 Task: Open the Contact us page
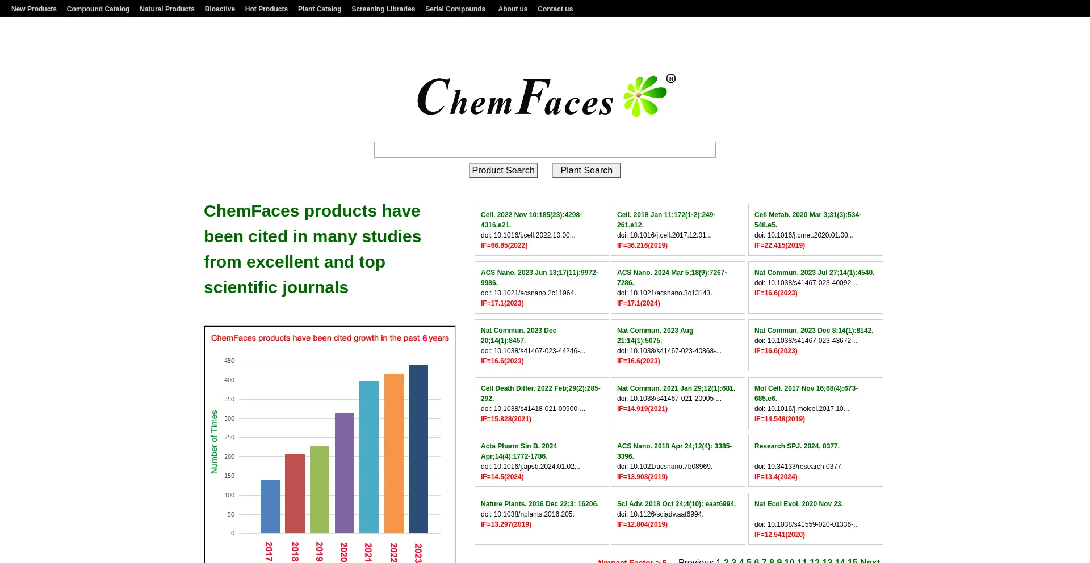[x=555, y=9]
